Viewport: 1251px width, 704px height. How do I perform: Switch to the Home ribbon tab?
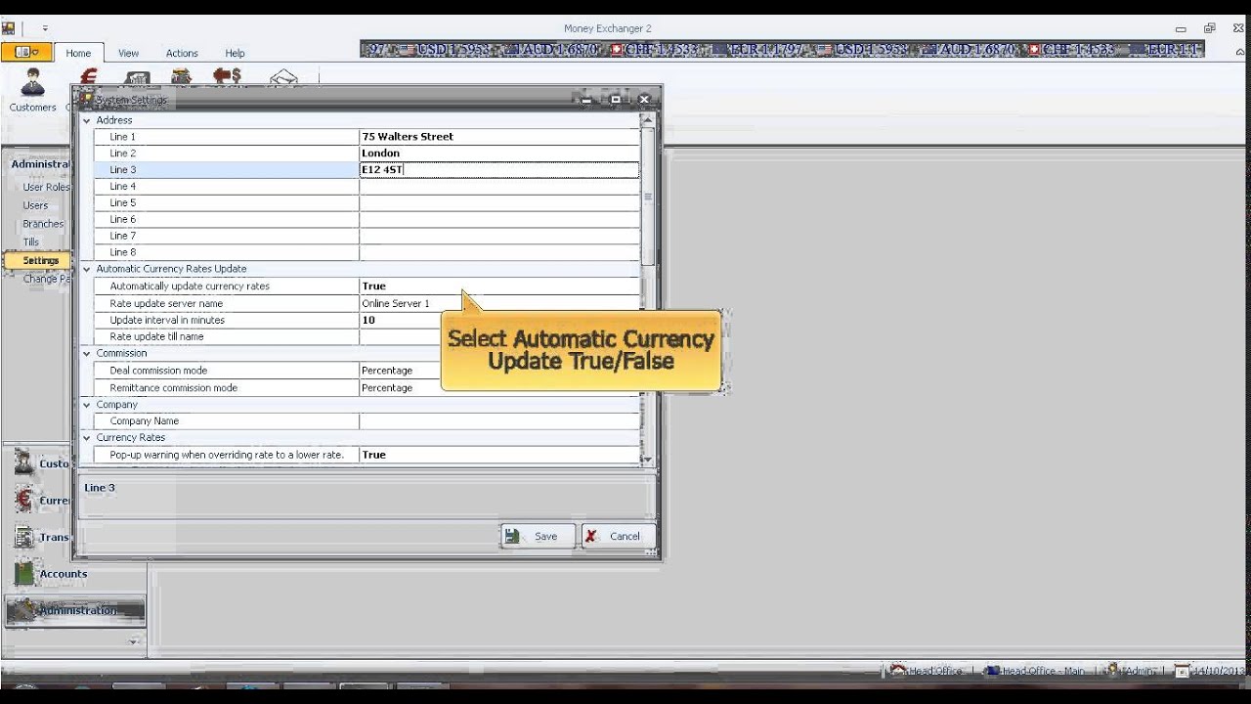coord(78,53)
